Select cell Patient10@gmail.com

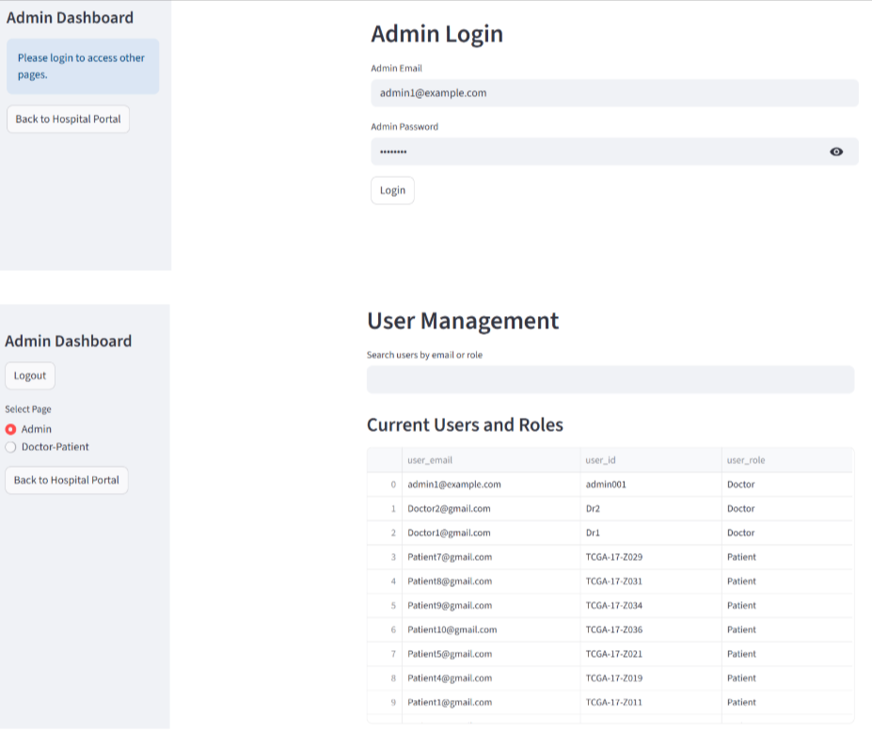coord(491,629)
